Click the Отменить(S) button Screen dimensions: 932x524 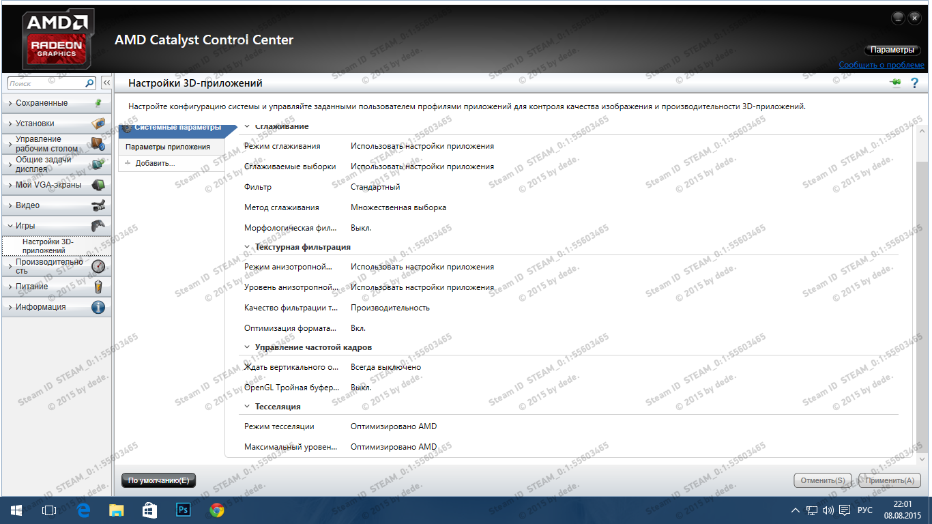[824, 480]
